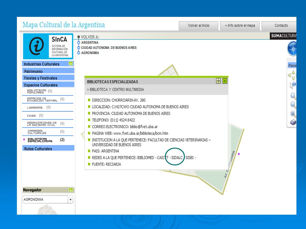
Task: Click the purple bullet next to Bibliotecas Especializadas
Action: 24,139
